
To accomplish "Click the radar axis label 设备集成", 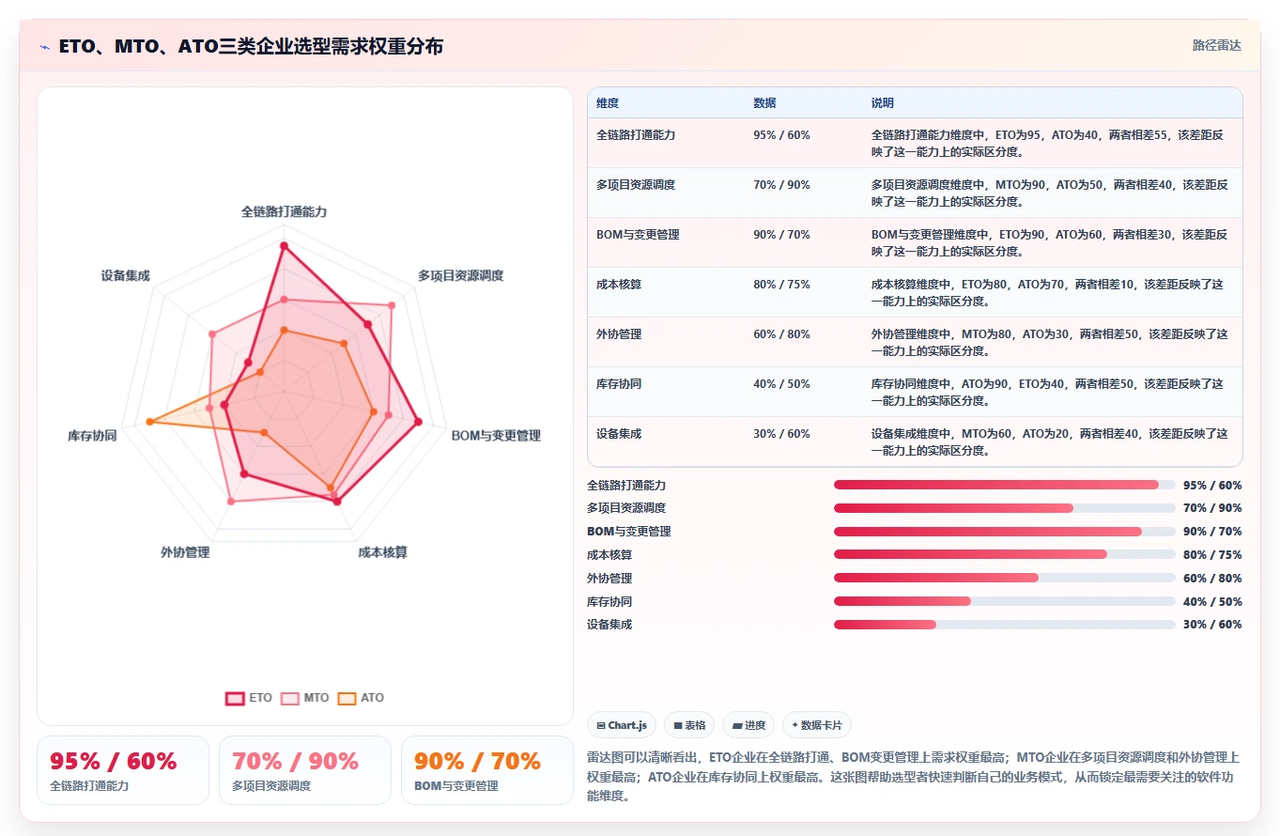I will [125, 276].
